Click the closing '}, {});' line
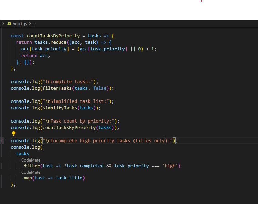This screenshot has height=204, width=258. [25, 62]
